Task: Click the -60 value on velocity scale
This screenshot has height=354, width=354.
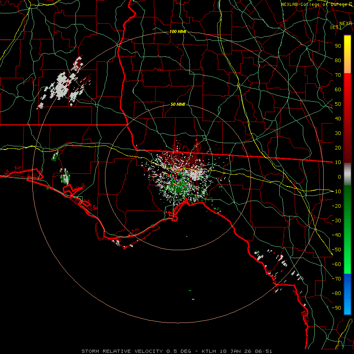Action: (x=336, y=264)
